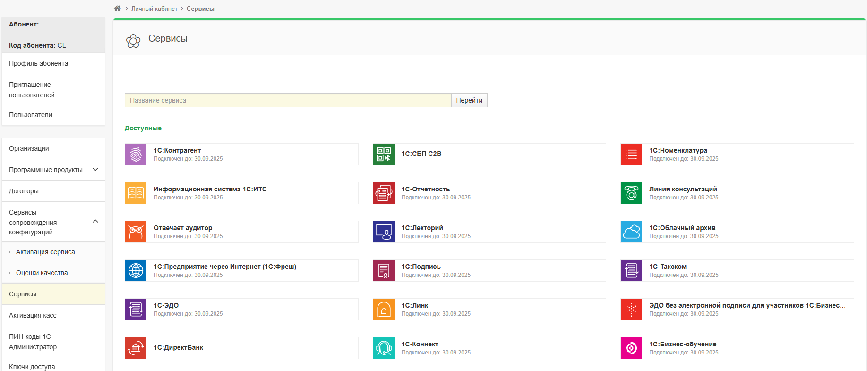Open Организации in sidebar

53,148
